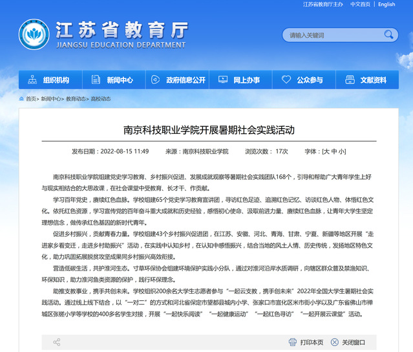Image resolution: width=413 pixels, height=352 pixels.
Task: Click the home icon in the breadcrumb
Action: point(21,99)
